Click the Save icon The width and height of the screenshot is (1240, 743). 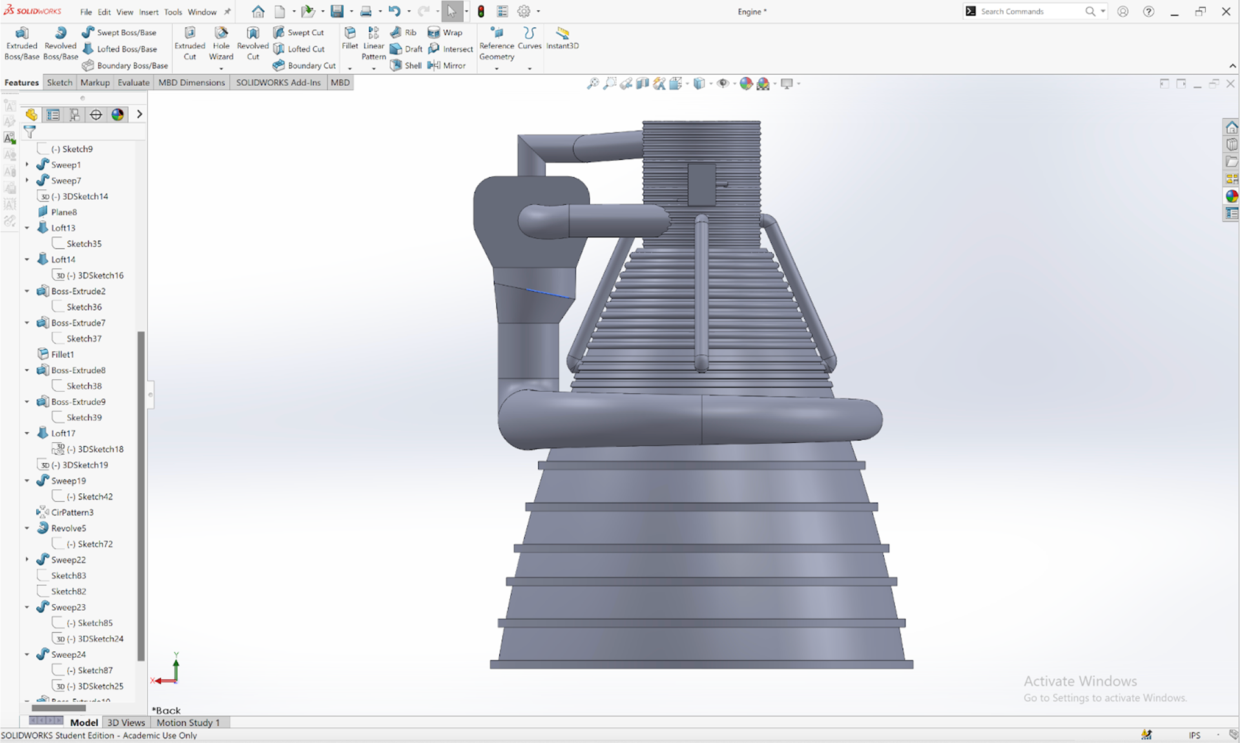click(337, 12)
